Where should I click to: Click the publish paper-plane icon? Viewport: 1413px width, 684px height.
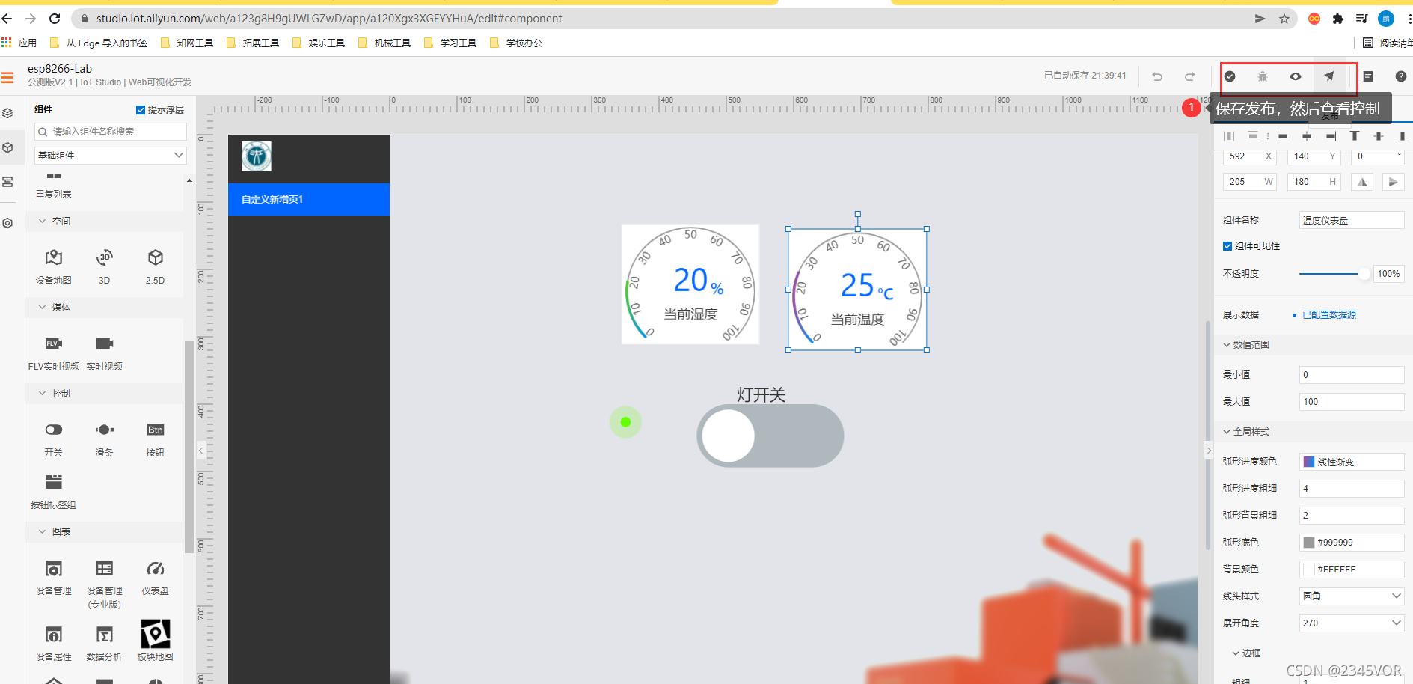click(1328, 76)
